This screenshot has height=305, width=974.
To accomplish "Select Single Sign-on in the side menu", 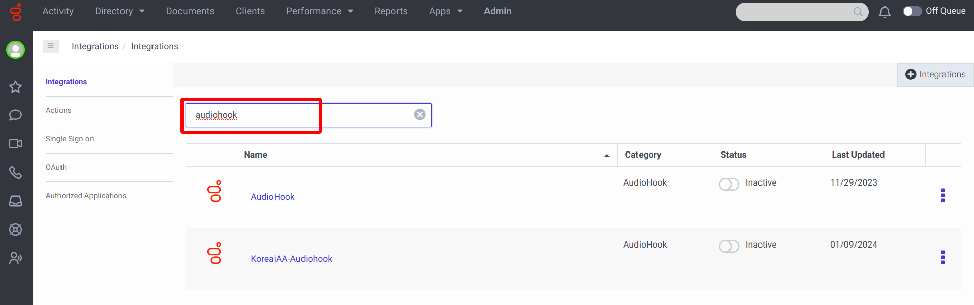I will [70, 139].
